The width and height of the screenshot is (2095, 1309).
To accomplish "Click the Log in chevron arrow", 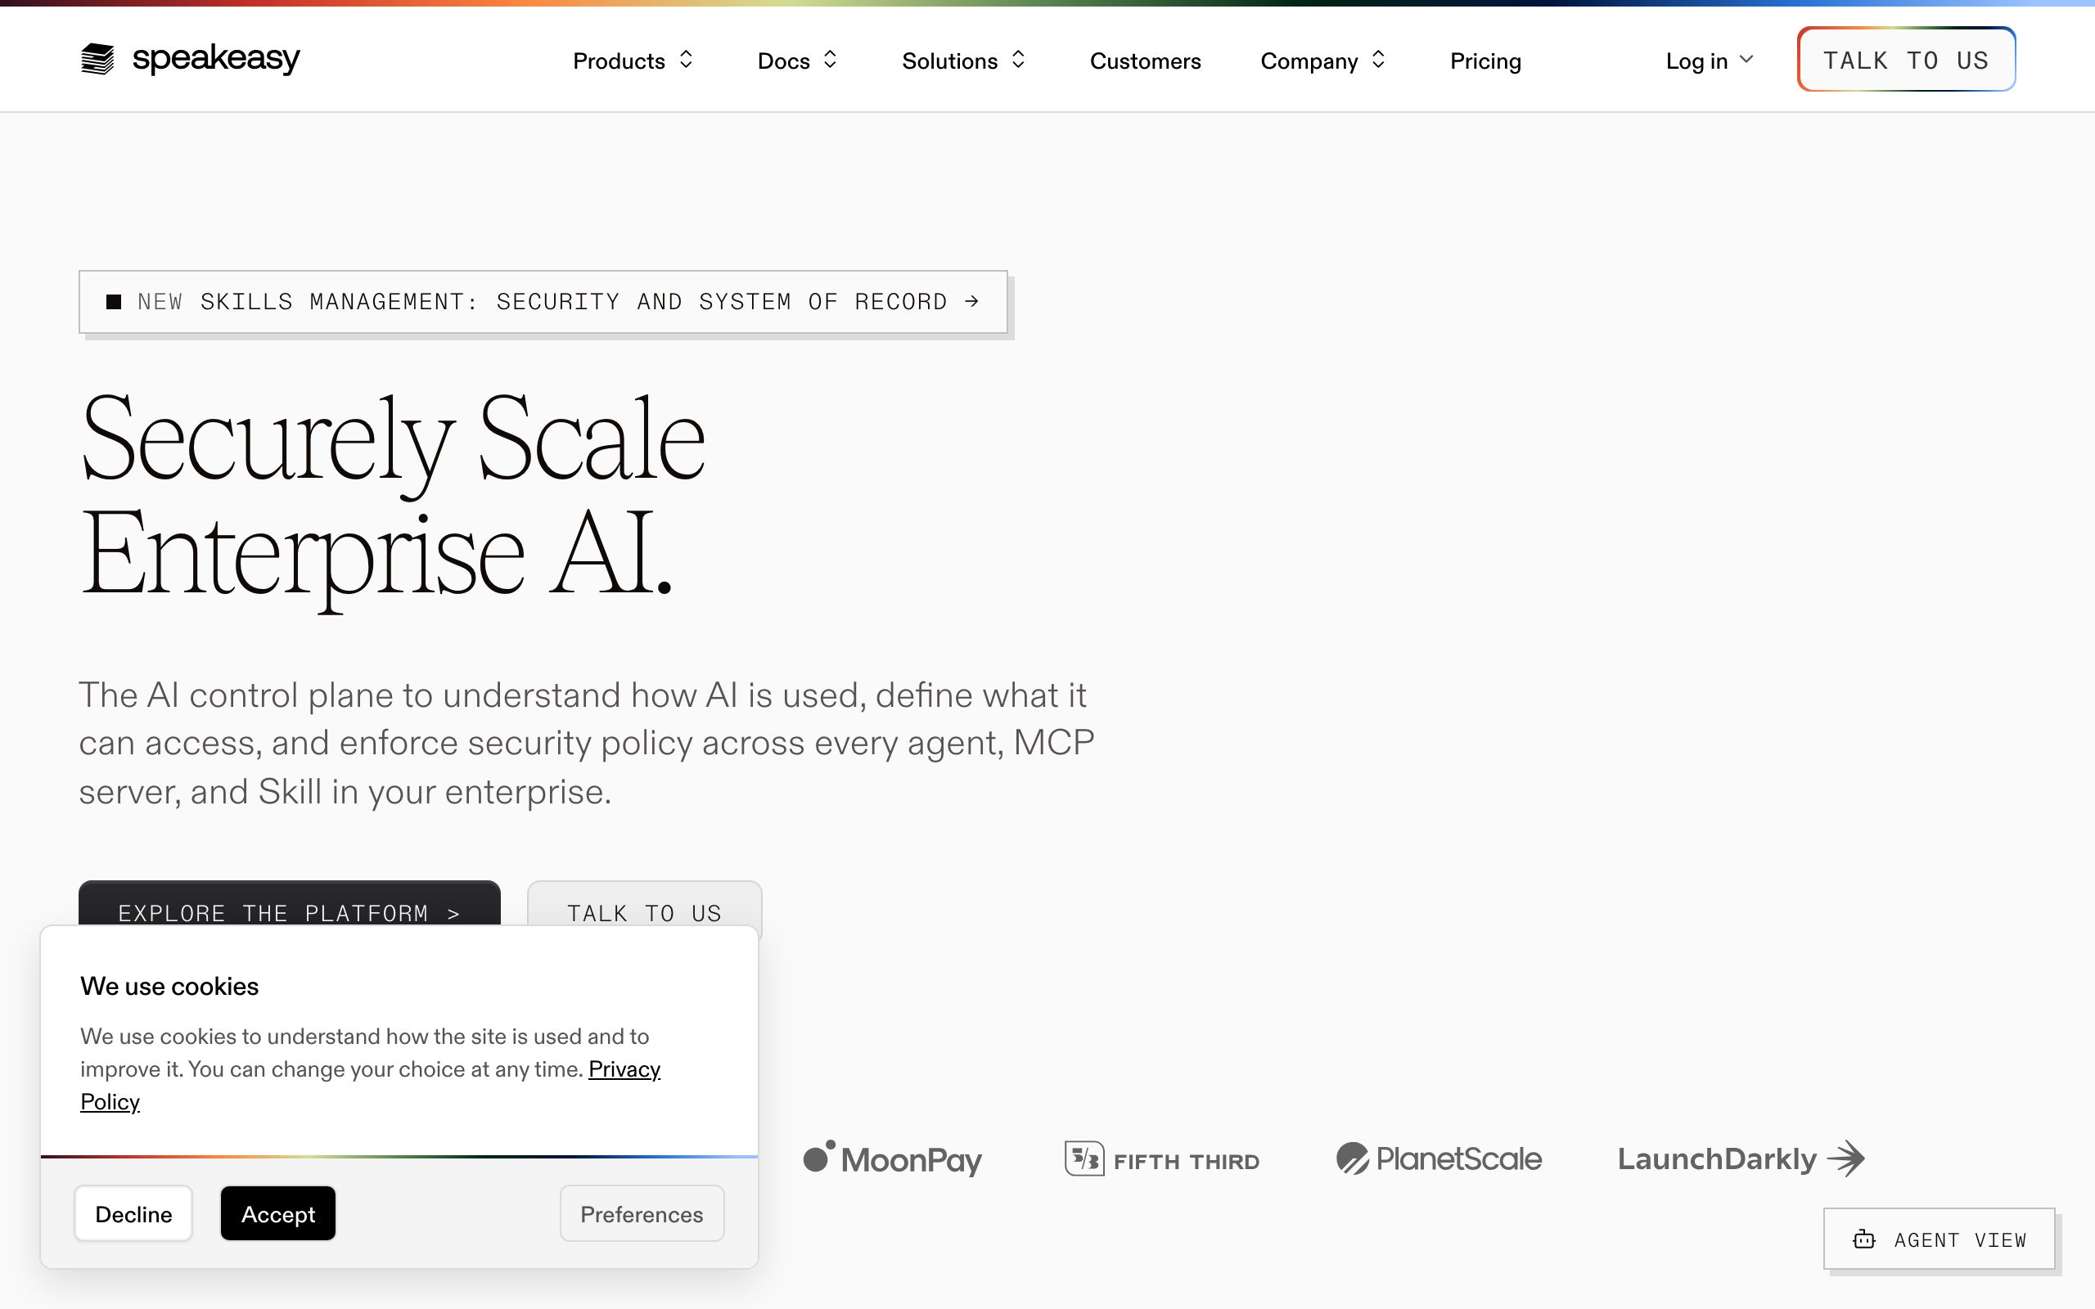I will pyautogui.click(x=1746, y=60).
